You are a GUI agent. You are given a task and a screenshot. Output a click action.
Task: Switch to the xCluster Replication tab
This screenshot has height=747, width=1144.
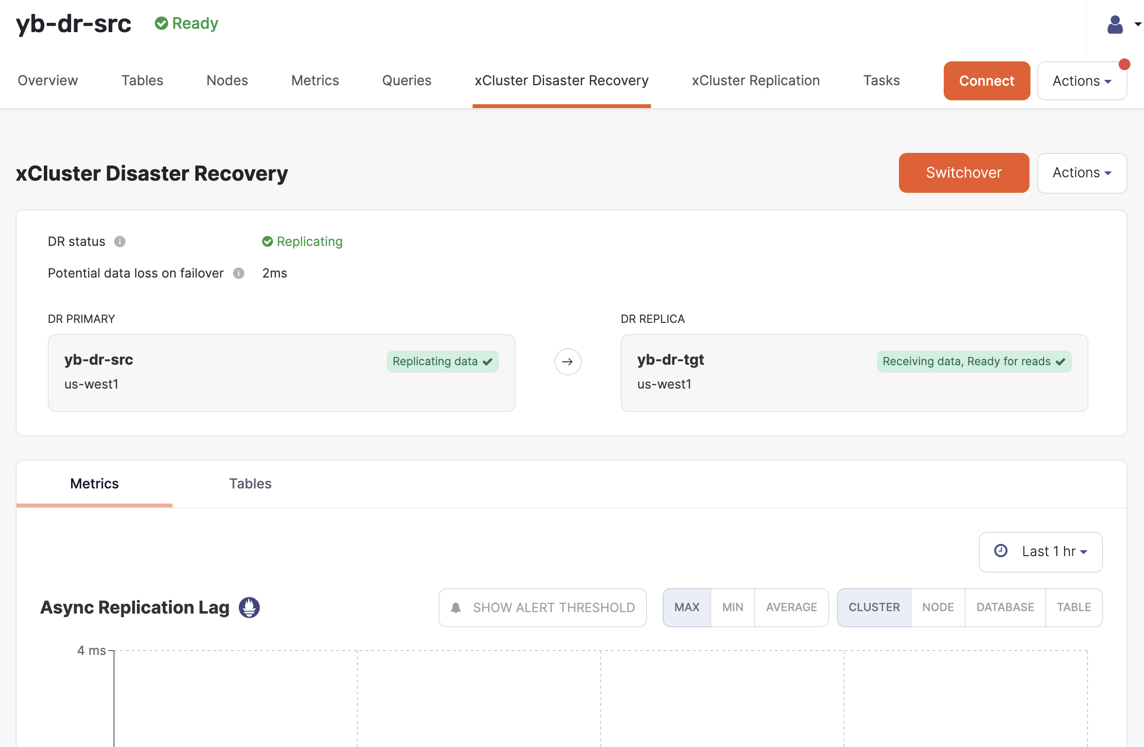755,80
